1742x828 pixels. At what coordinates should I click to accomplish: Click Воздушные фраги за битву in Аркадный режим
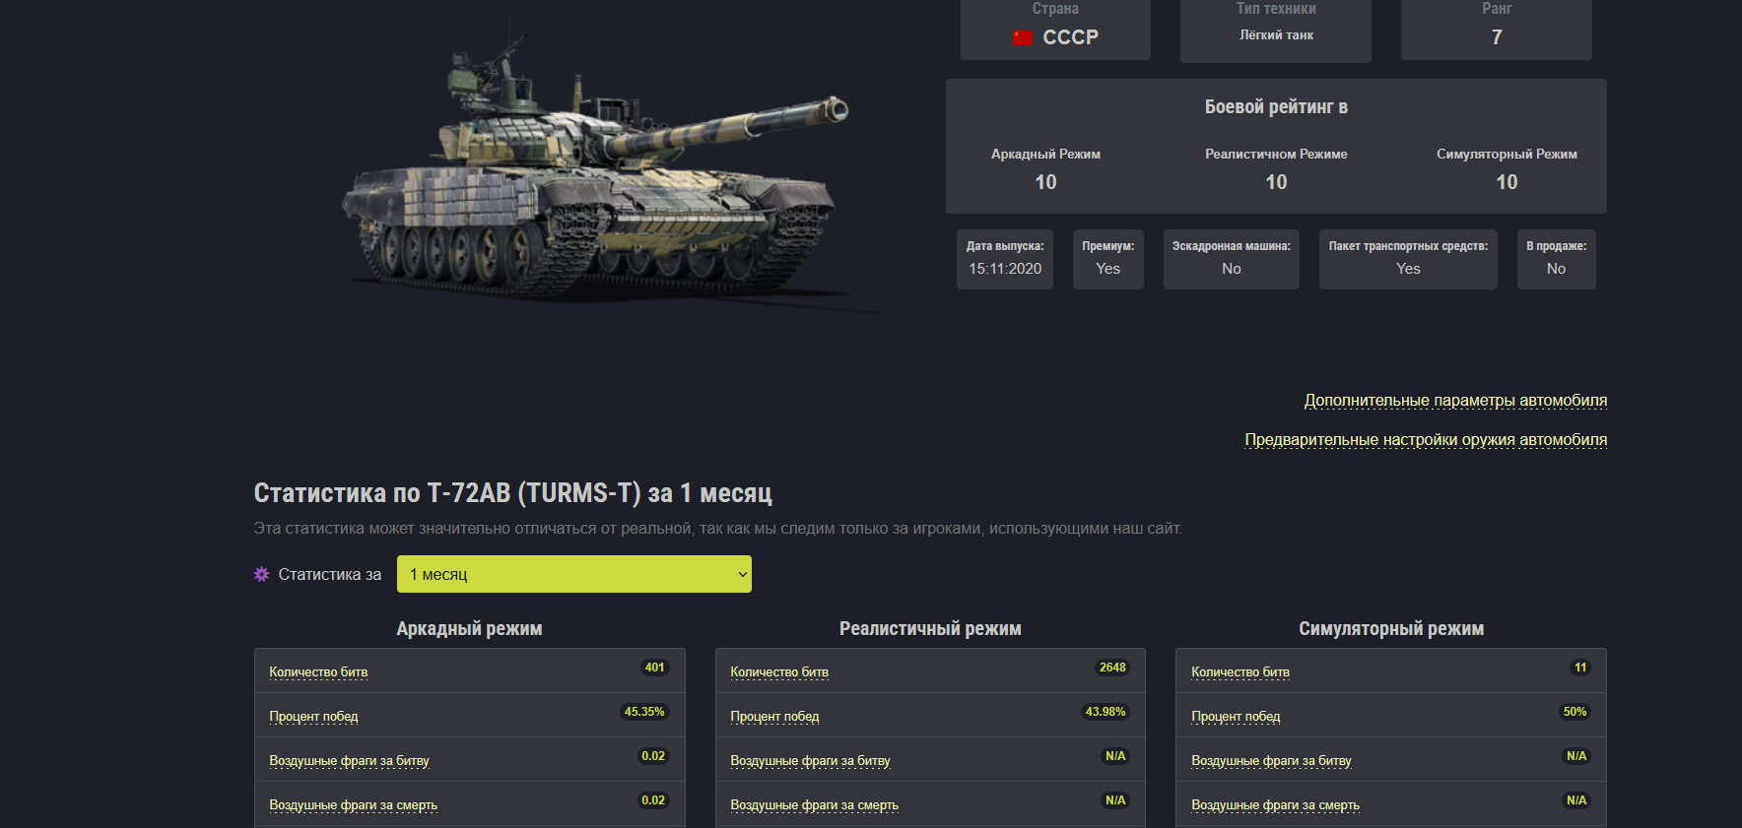coord(349,761)
